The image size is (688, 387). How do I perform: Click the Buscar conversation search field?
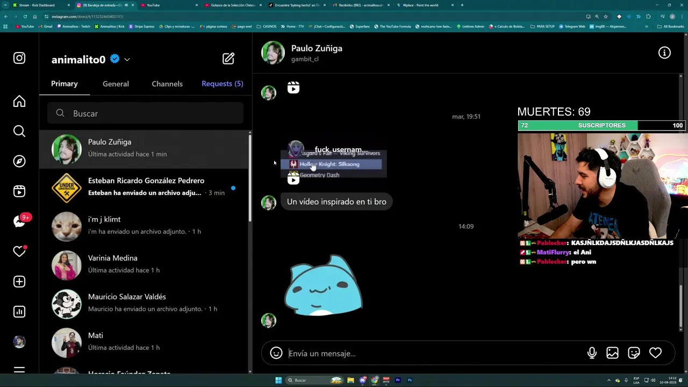pyautogui.click(x=145, y=113)
